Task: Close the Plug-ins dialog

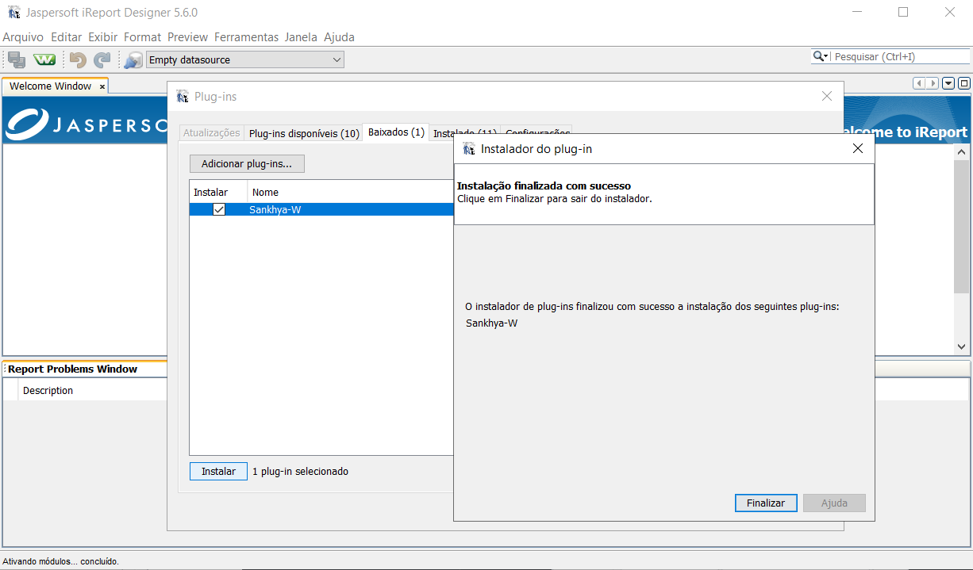Action: [827, 96]
